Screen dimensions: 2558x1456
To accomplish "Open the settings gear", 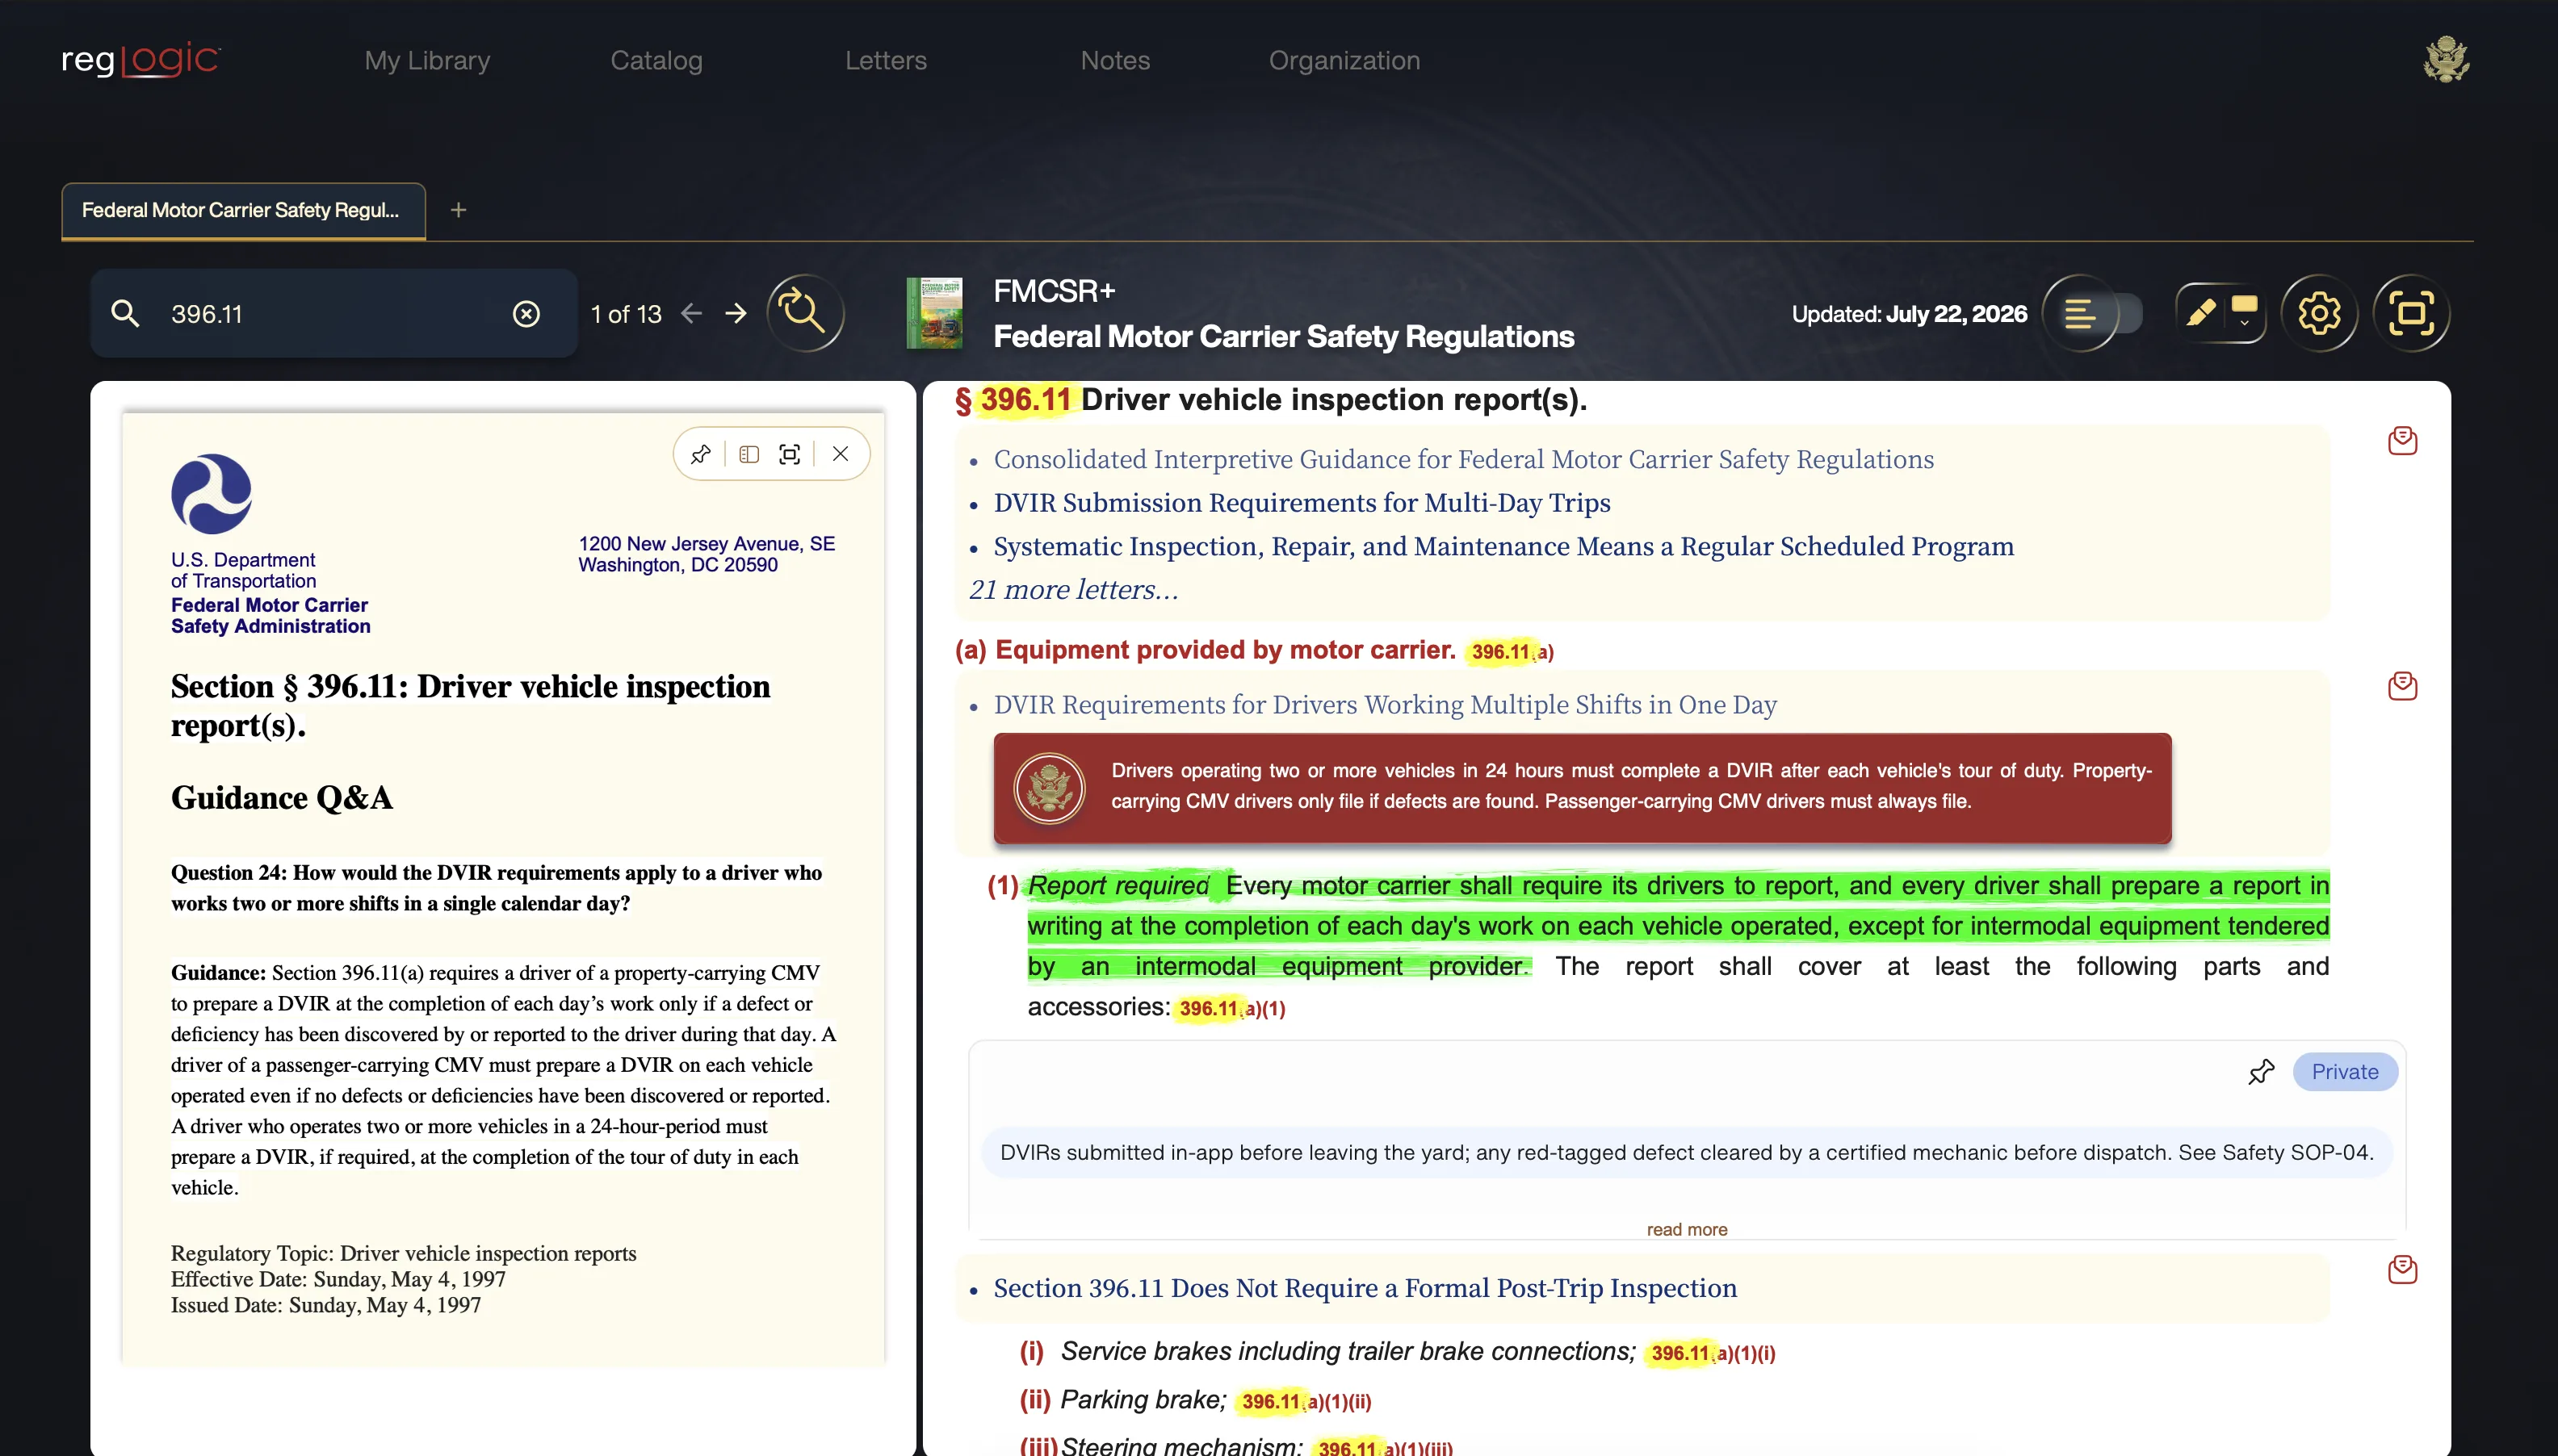I will (x=2319, y=313).
